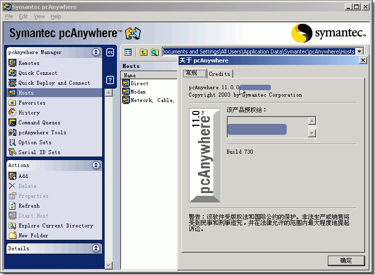Screen dimensions: 375x275
Task: Open Remotes in pcAnywhere Manager
Action: coord(29,63)
